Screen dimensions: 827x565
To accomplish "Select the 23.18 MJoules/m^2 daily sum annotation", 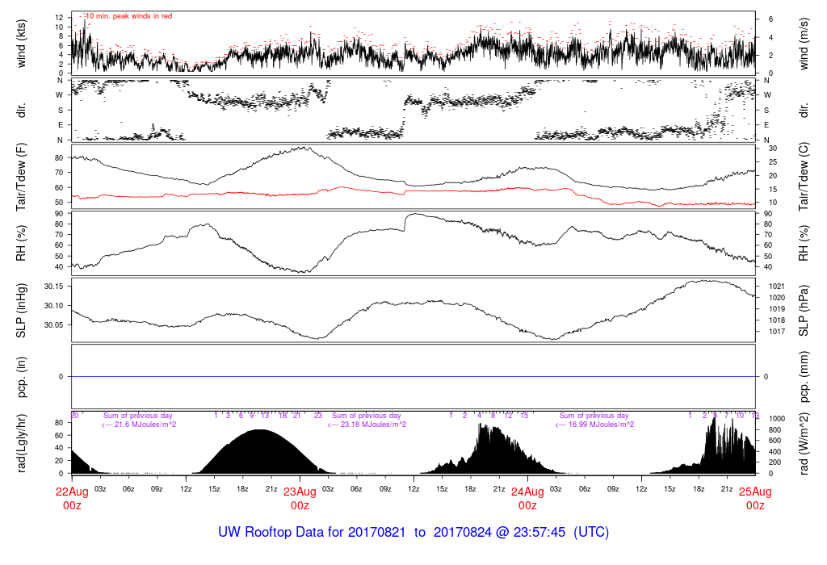I will pyautogui.click(x=367, y=425).
